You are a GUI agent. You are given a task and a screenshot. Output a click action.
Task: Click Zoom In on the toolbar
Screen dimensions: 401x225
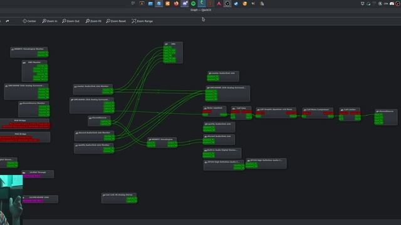[x=49, y=21]
